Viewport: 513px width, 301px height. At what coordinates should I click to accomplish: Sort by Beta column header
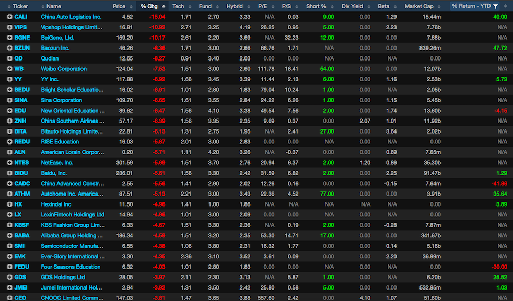pos(383,6)
